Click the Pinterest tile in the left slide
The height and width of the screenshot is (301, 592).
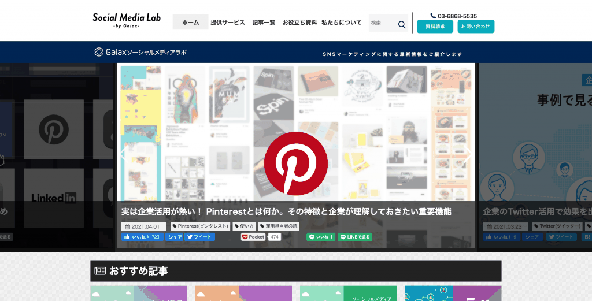(x=54, y=129)
